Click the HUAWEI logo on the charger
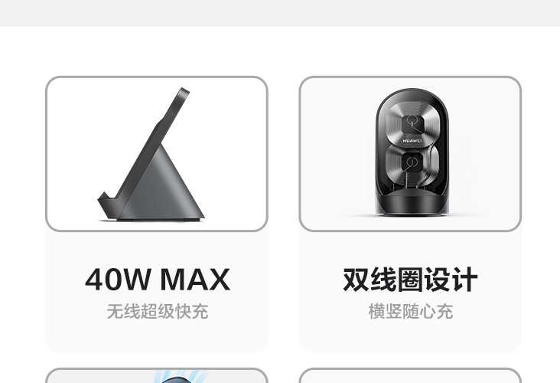 pos(412,141)
